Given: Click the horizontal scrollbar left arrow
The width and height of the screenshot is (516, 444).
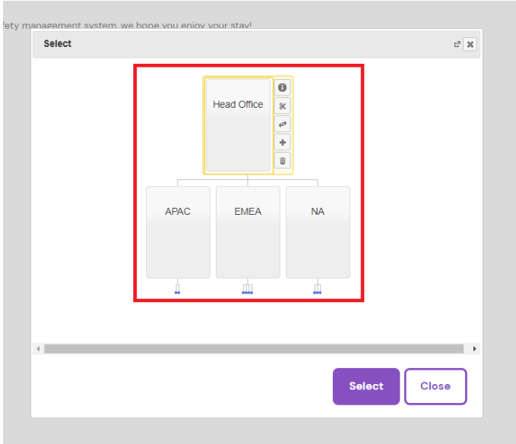Looking at the screenshot, I should coord(37,348).
